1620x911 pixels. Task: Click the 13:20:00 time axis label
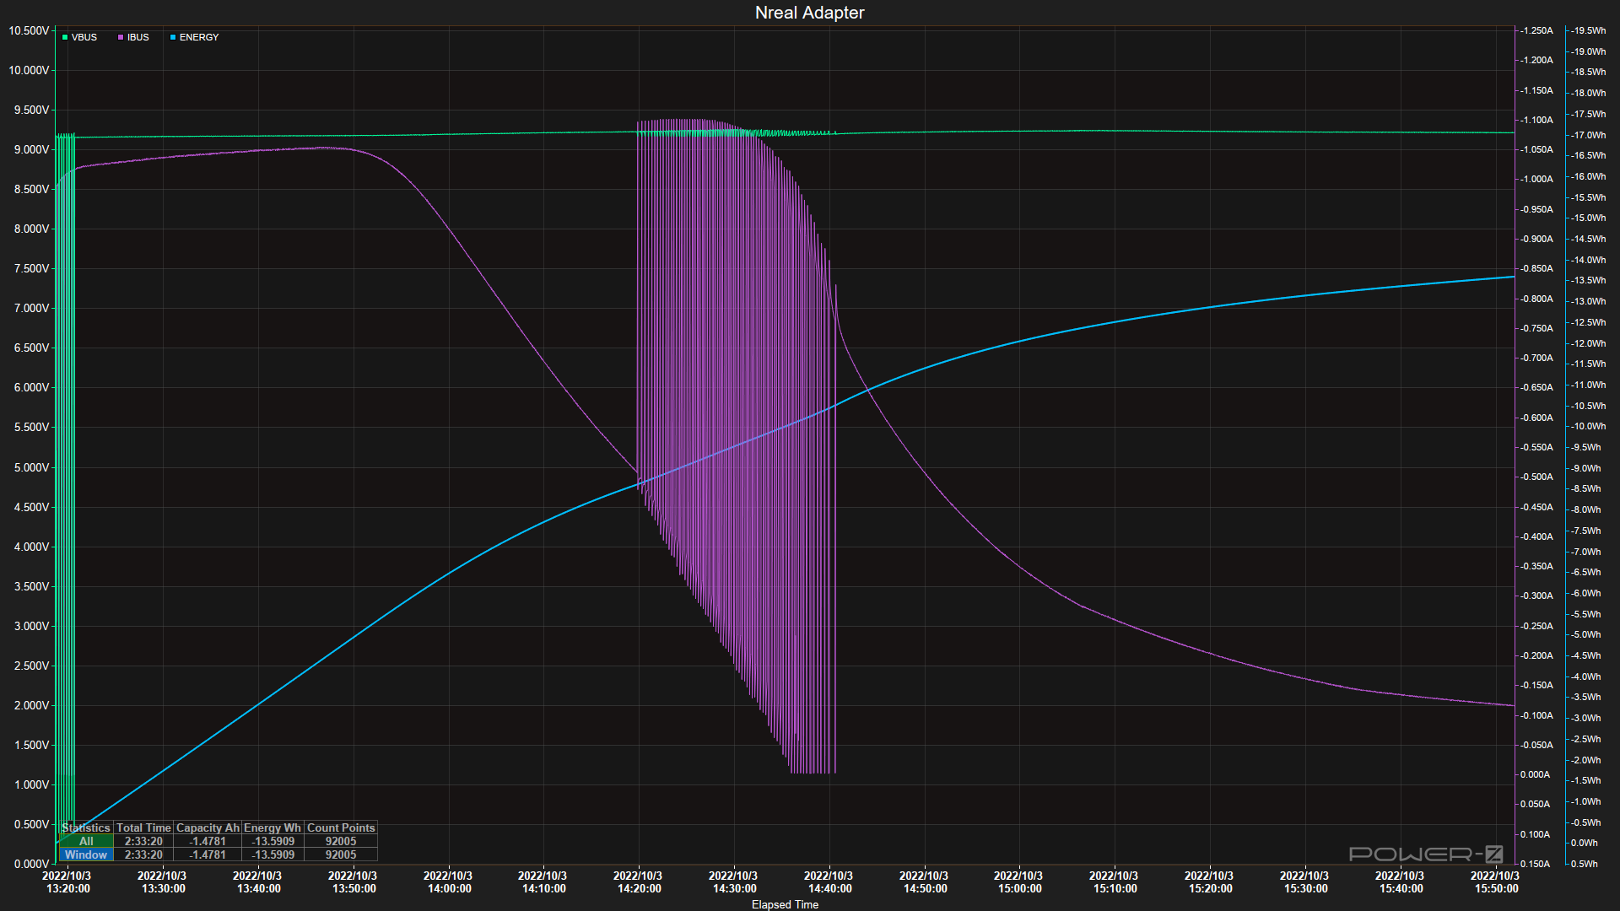click(x=67, y=882)
